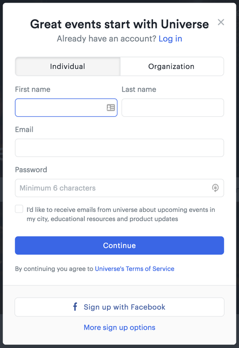Click into the Email text box
Viewport: 239px width, 348px height.
tap(119, 148)
